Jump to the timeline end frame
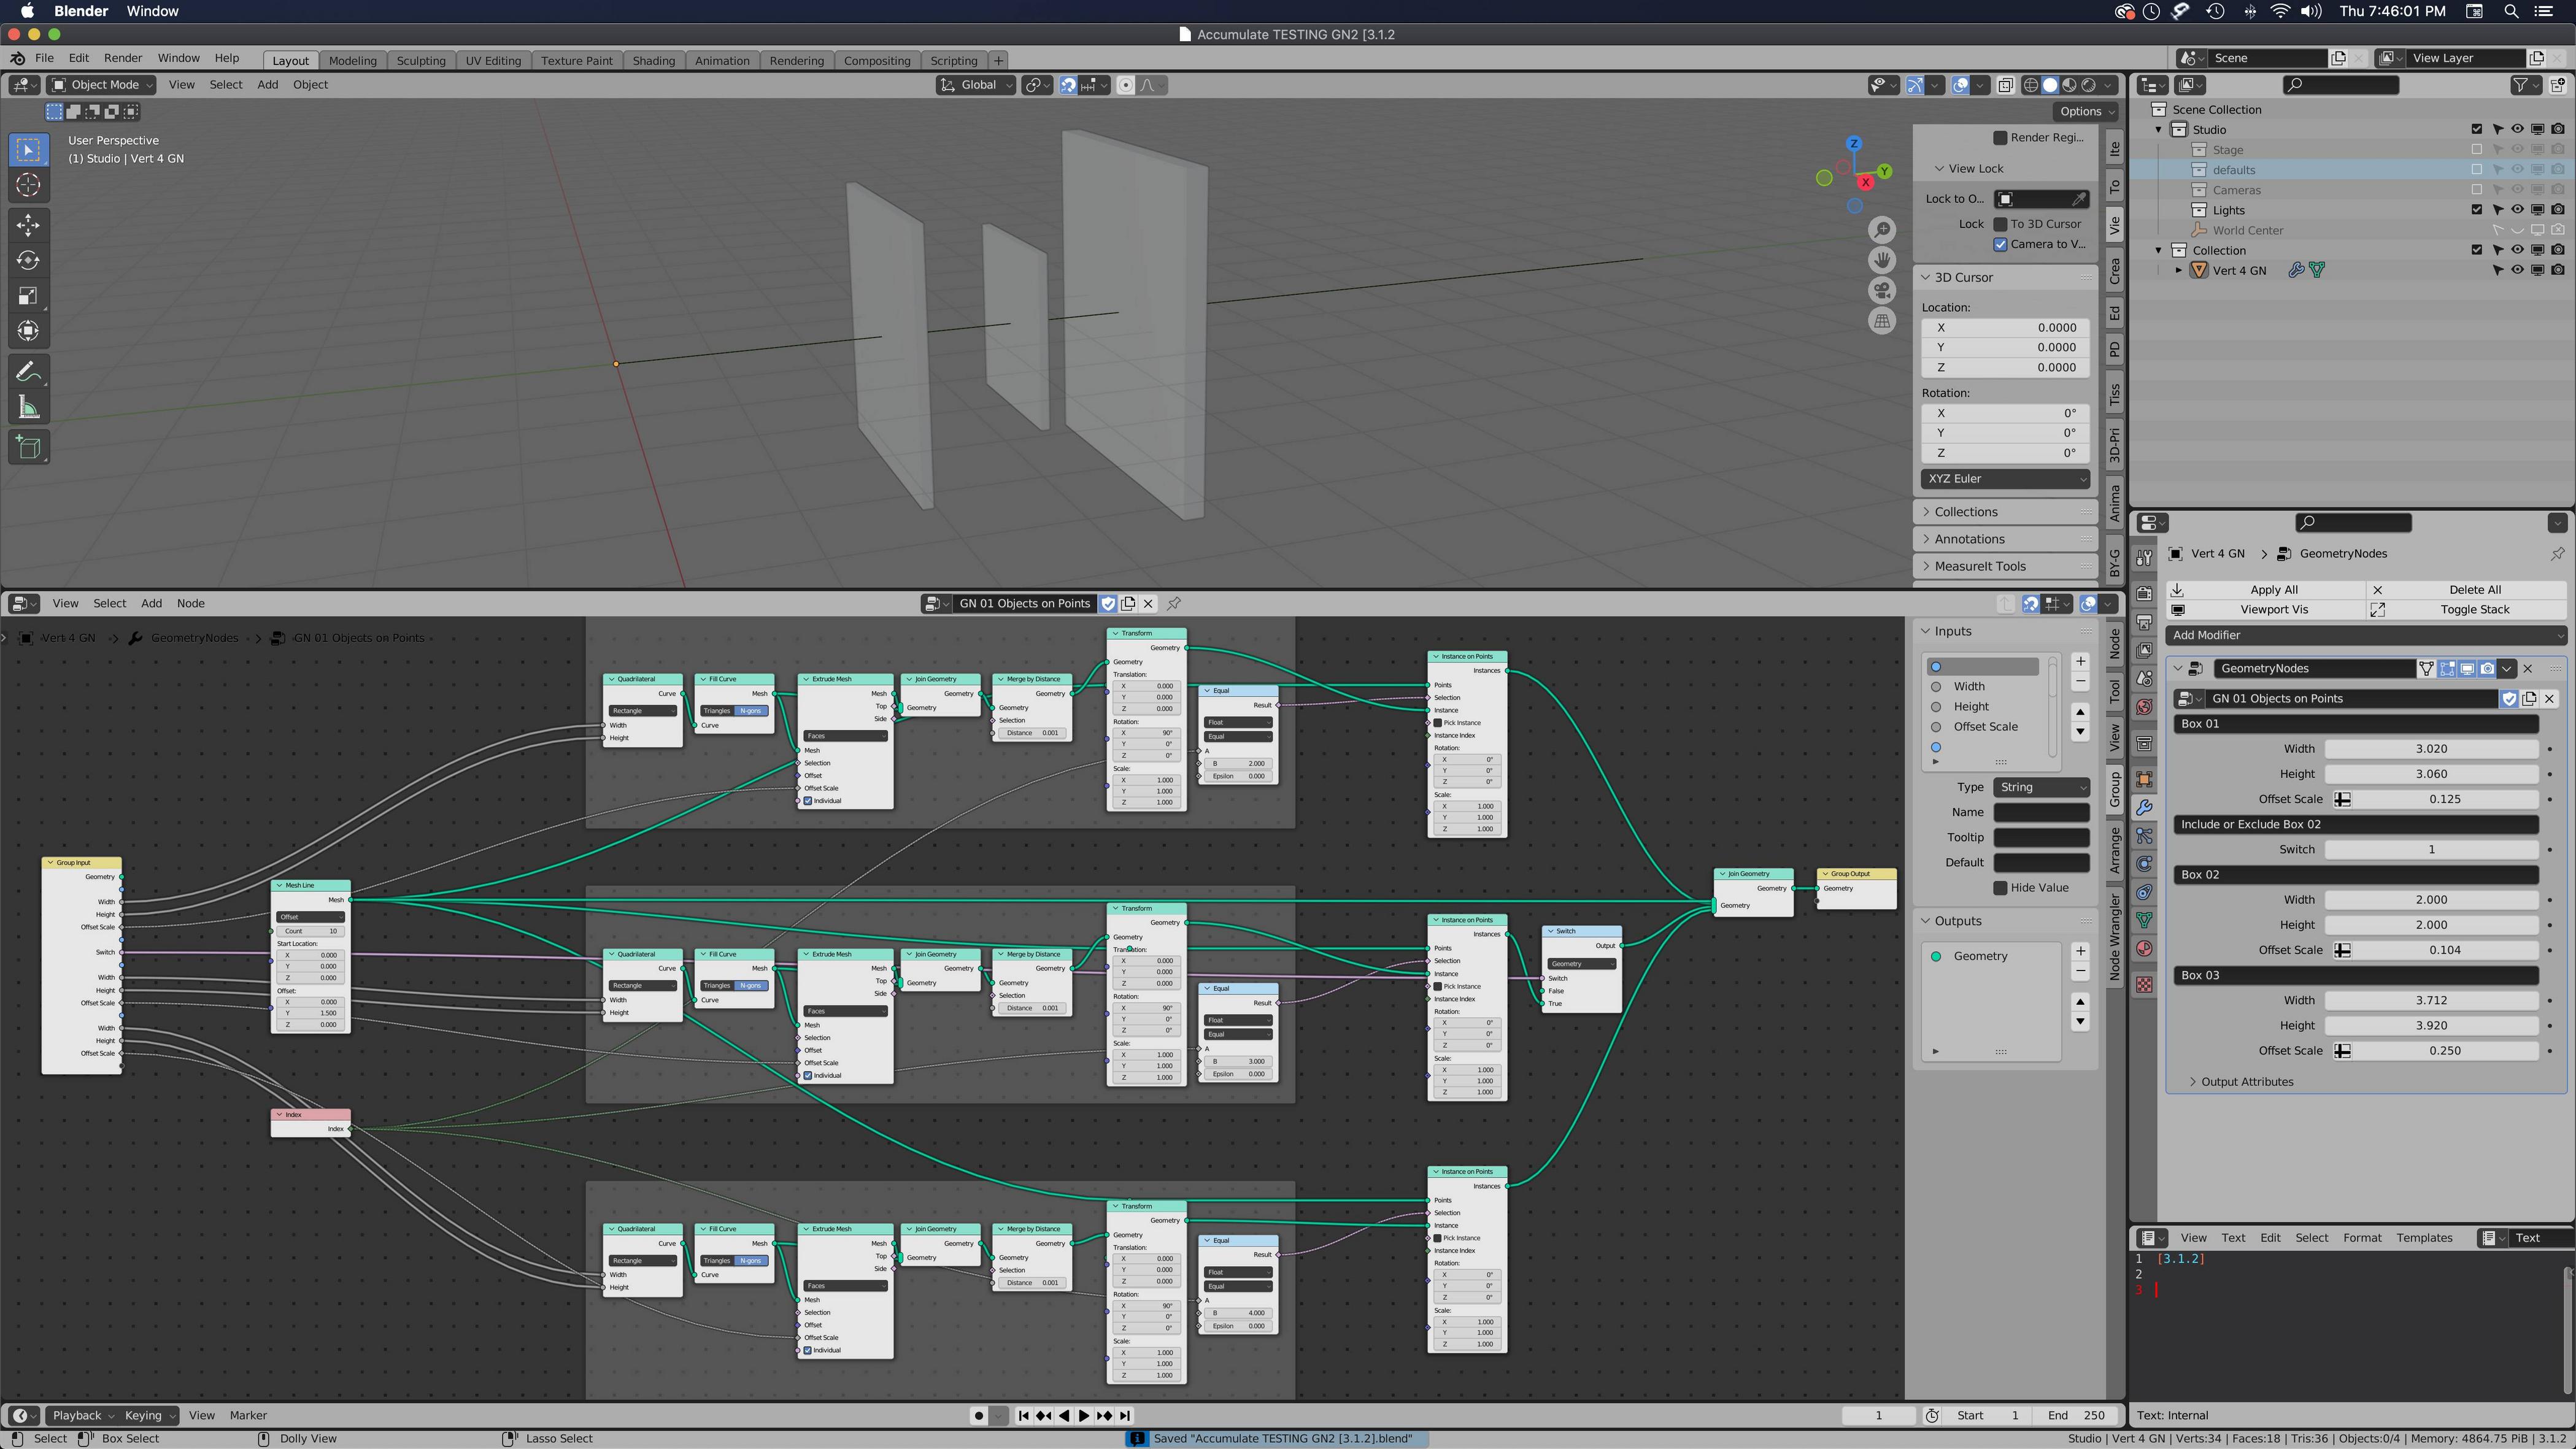The width and height of the screenshot is (2576, 1449). click(1125, 1415)
